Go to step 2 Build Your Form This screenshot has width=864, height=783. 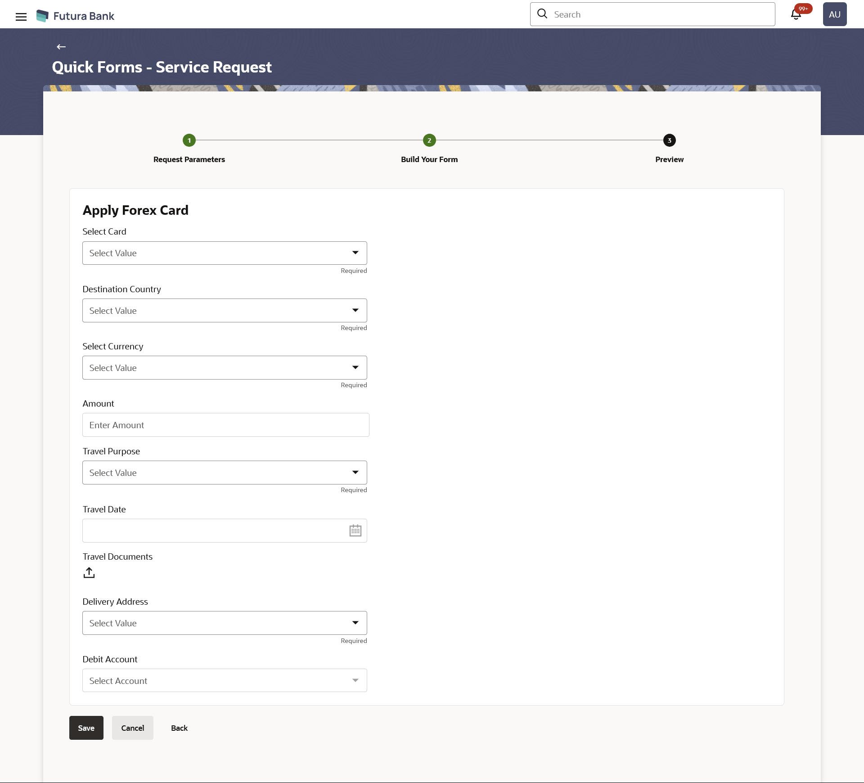click(x=429, y=140)
